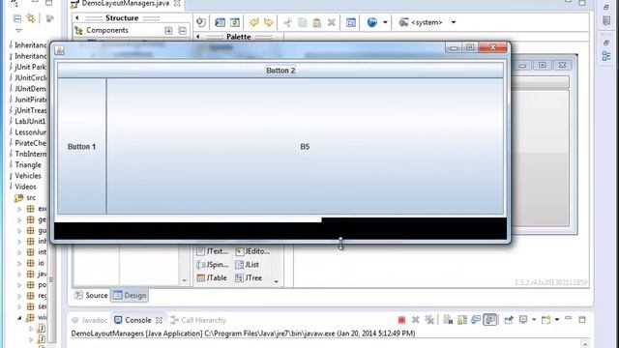The height and width of the screenshot is (348, 619).
Task: Click the B5 center button
Action: coord(305,146)
